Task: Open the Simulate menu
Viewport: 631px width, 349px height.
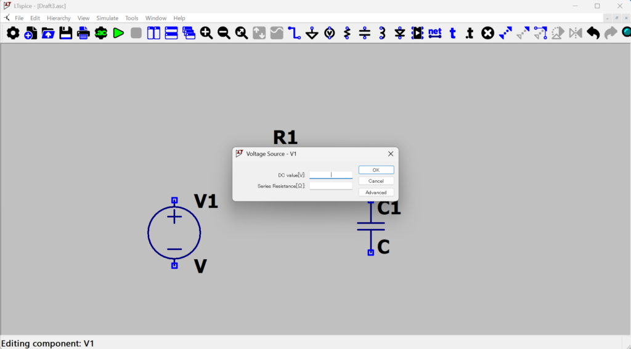Action: [107, 18]
